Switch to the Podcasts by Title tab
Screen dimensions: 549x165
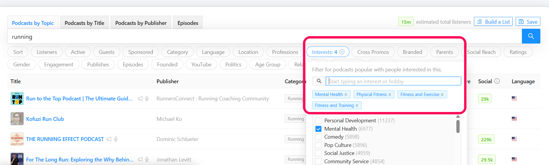point(84,23)
